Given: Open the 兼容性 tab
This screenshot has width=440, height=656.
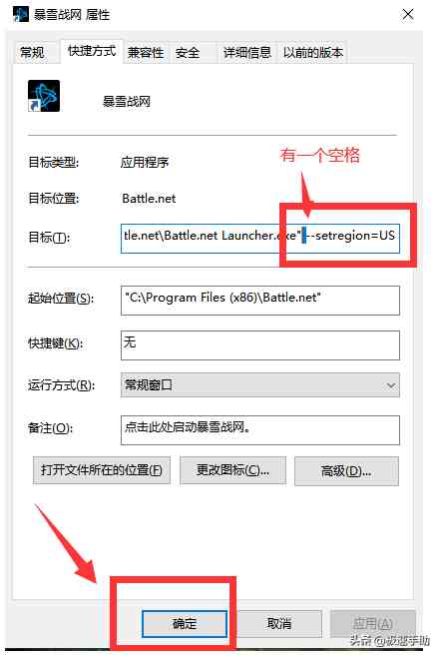Looking at the screenshot, I should coord(146,53).
